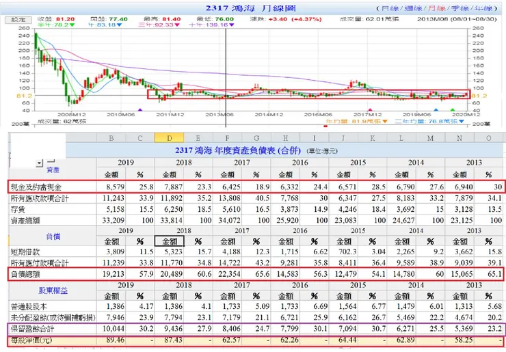
Task: Click the magenta triangle marker near 2017M12
Action: [370, 110]
